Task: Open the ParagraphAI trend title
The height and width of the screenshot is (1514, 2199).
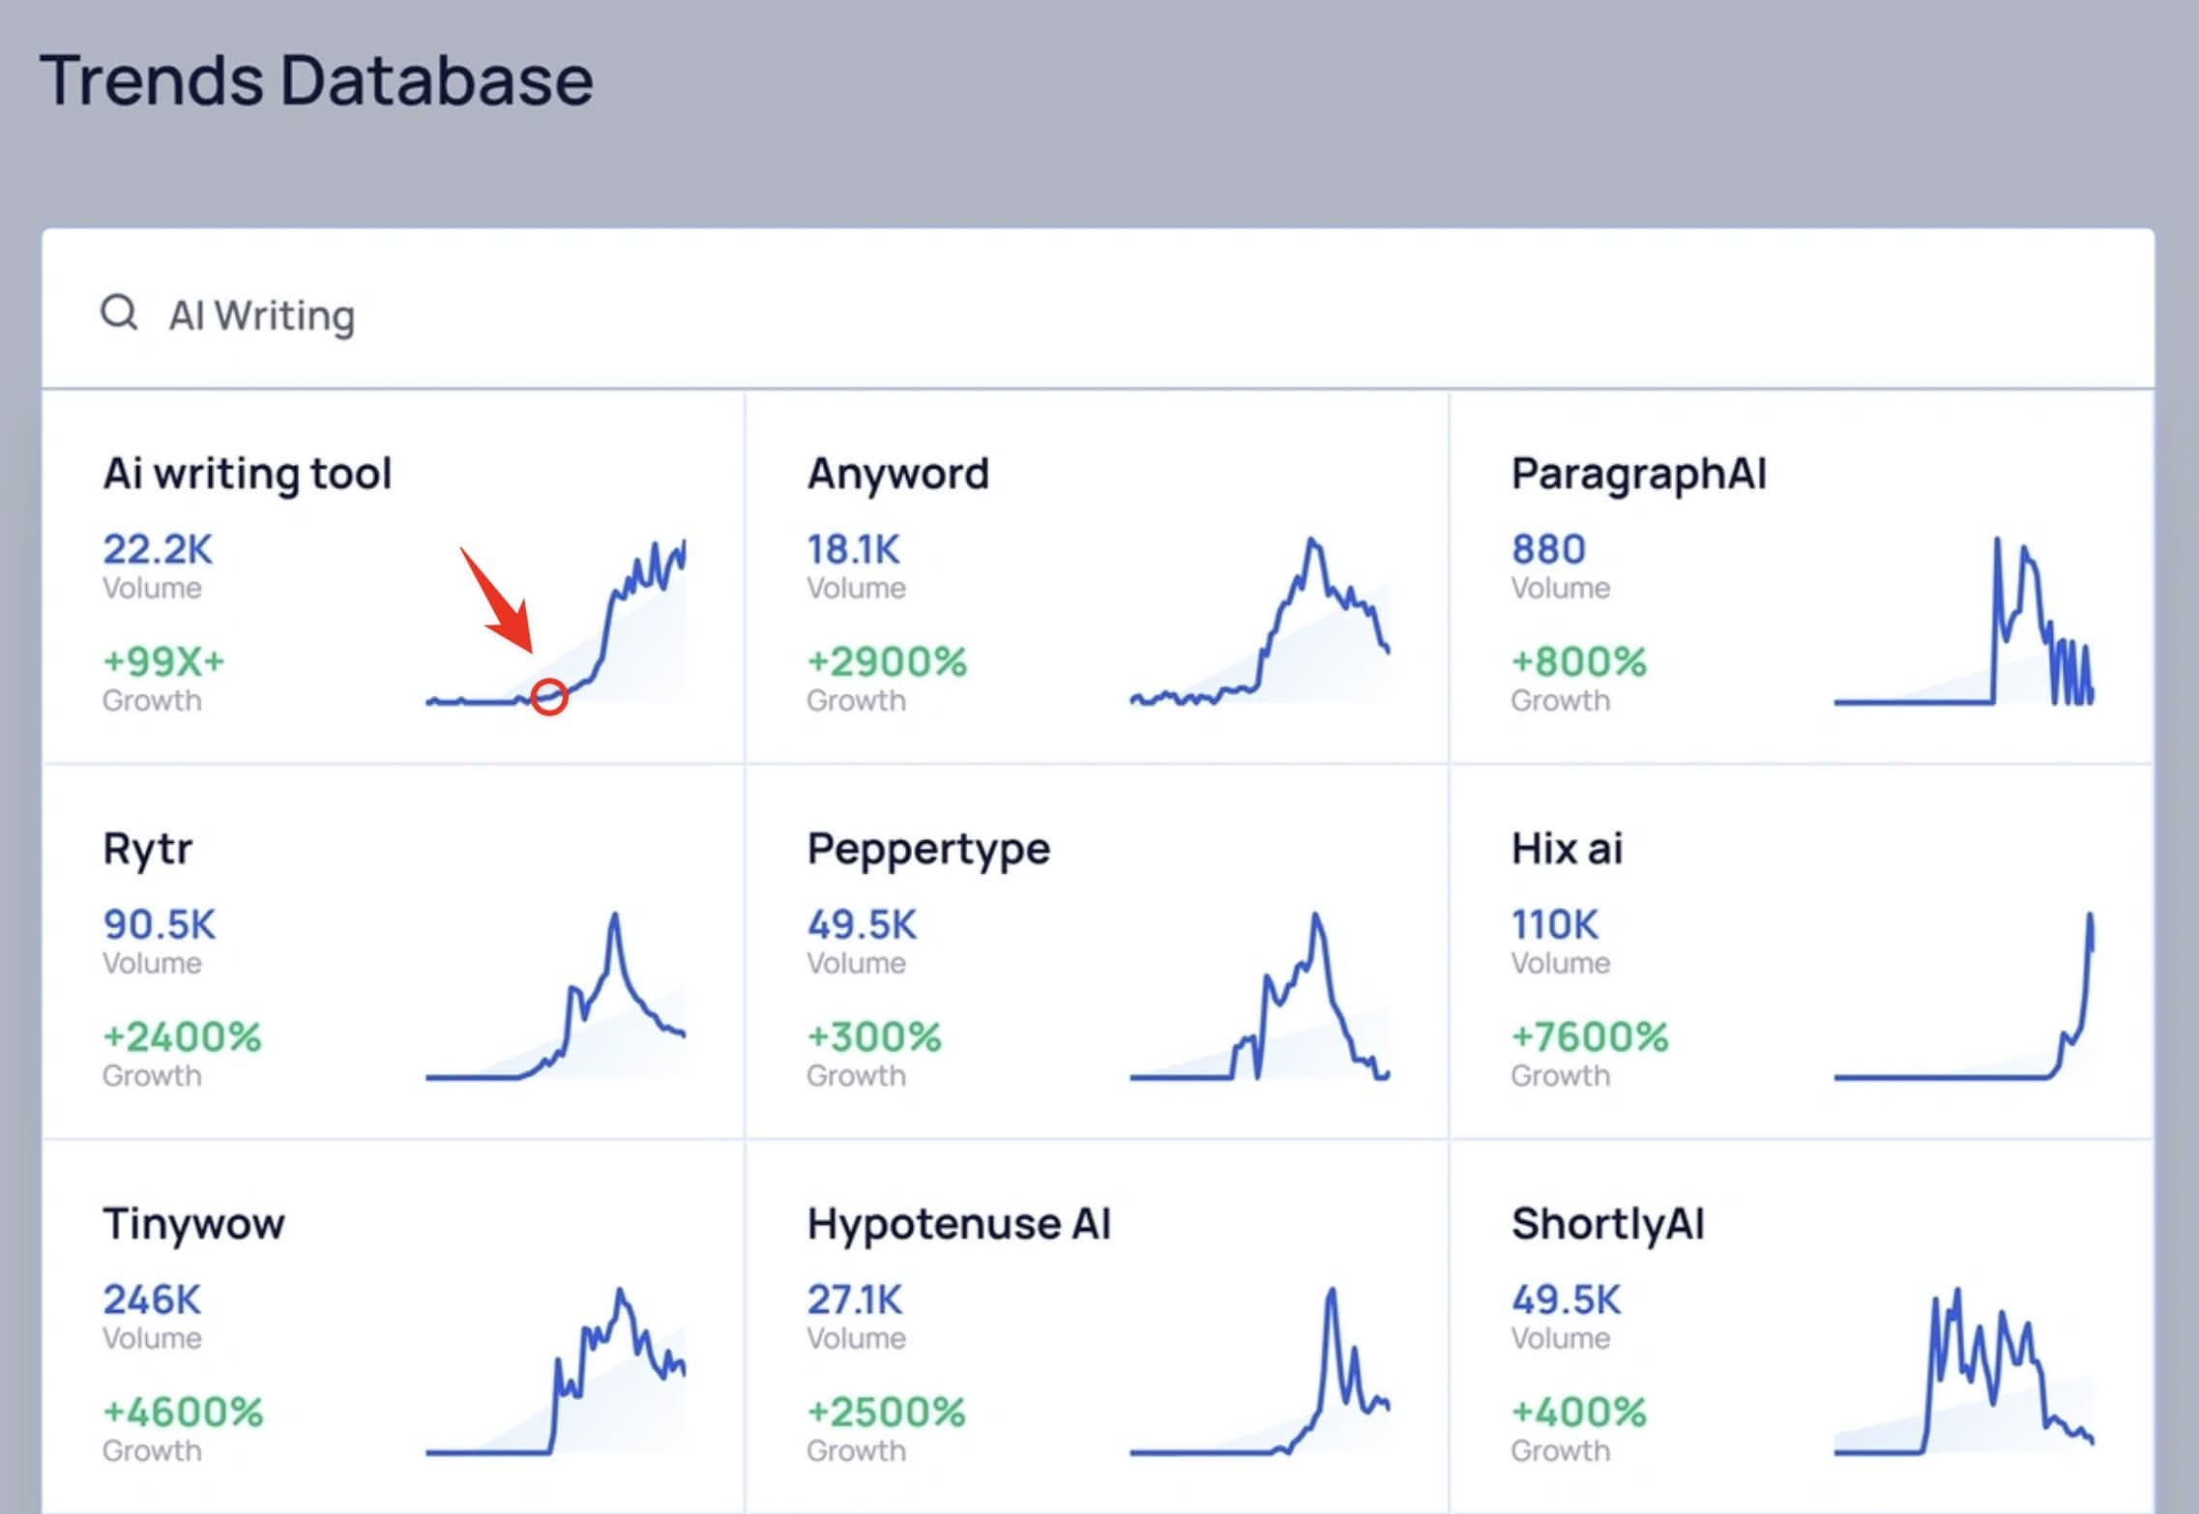Action: pyautogui.click(x=1638, y=474)
